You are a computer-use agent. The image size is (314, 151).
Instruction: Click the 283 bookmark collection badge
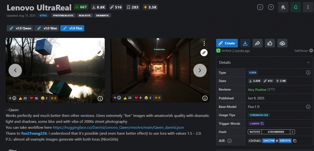(133, 7)
